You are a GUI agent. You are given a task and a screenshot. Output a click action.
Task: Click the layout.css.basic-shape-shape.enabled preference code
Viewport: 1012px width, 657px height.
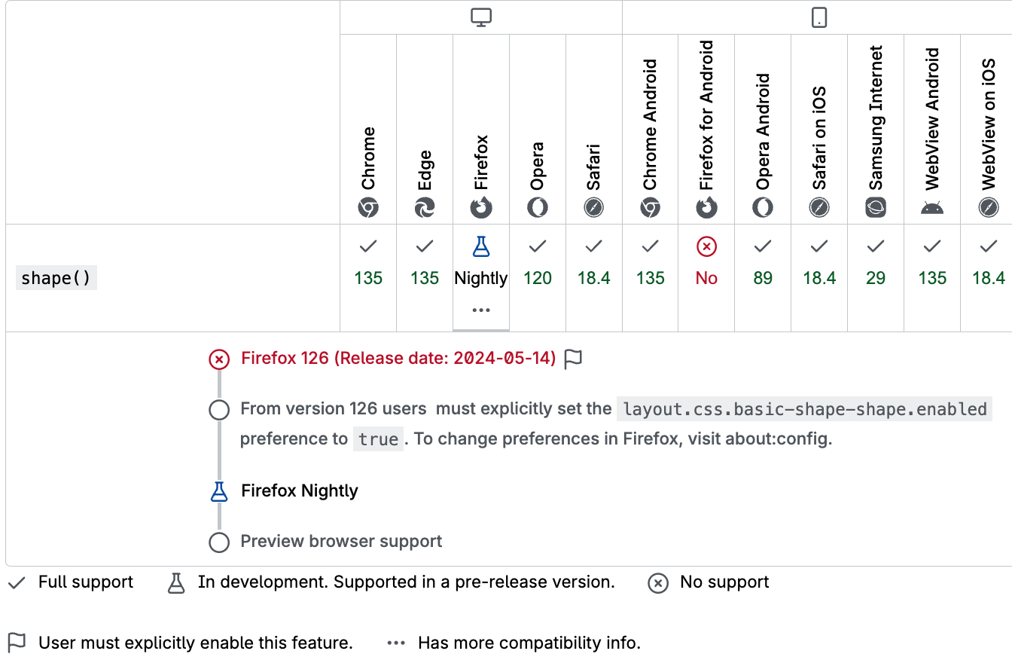(x=804, y=409)
